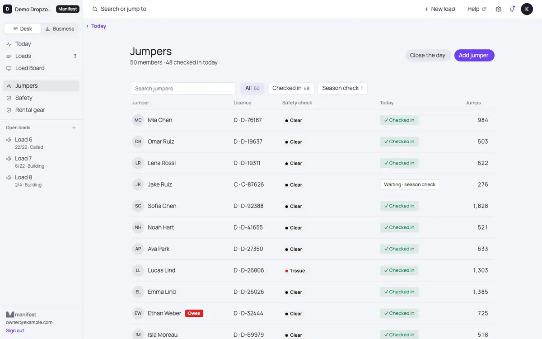Image resolution: width=542 pixels, height=339 pixels.
Task: Open Load 7 in open loads
Action: [x=41, y=162]
